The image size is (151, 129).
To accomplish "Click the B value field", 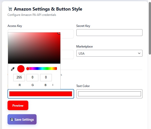I will tap(46, 77).
